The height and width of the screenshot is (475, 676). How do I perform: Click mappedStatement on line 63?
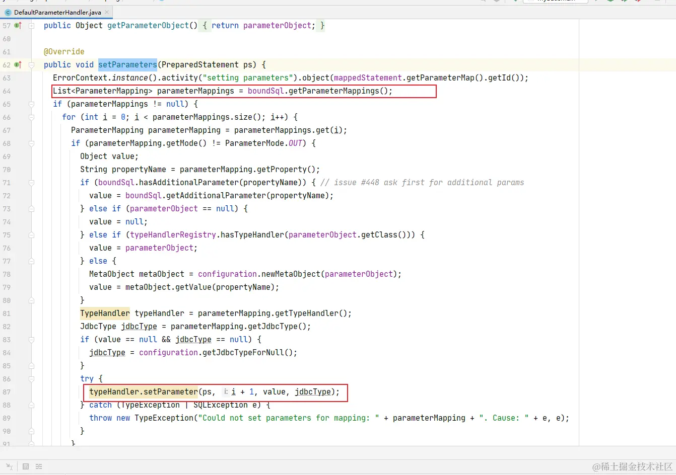pyautogui.click(x=368, y=77)
